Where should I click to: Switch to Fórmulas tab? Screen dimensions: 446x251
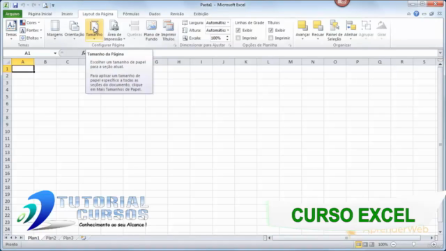(x=131, y=14)
